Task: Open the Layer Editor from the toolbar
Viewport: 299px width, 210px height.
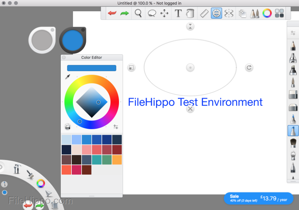Action: pos(242,13)
